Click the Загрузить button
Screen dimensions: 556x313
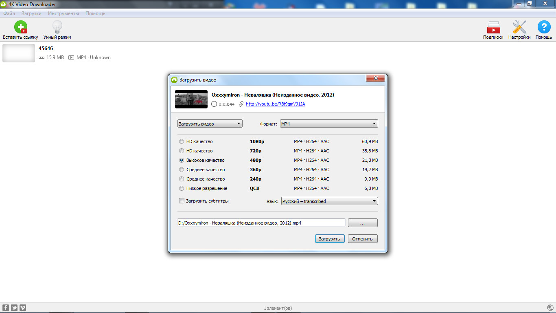click(330, 239)
